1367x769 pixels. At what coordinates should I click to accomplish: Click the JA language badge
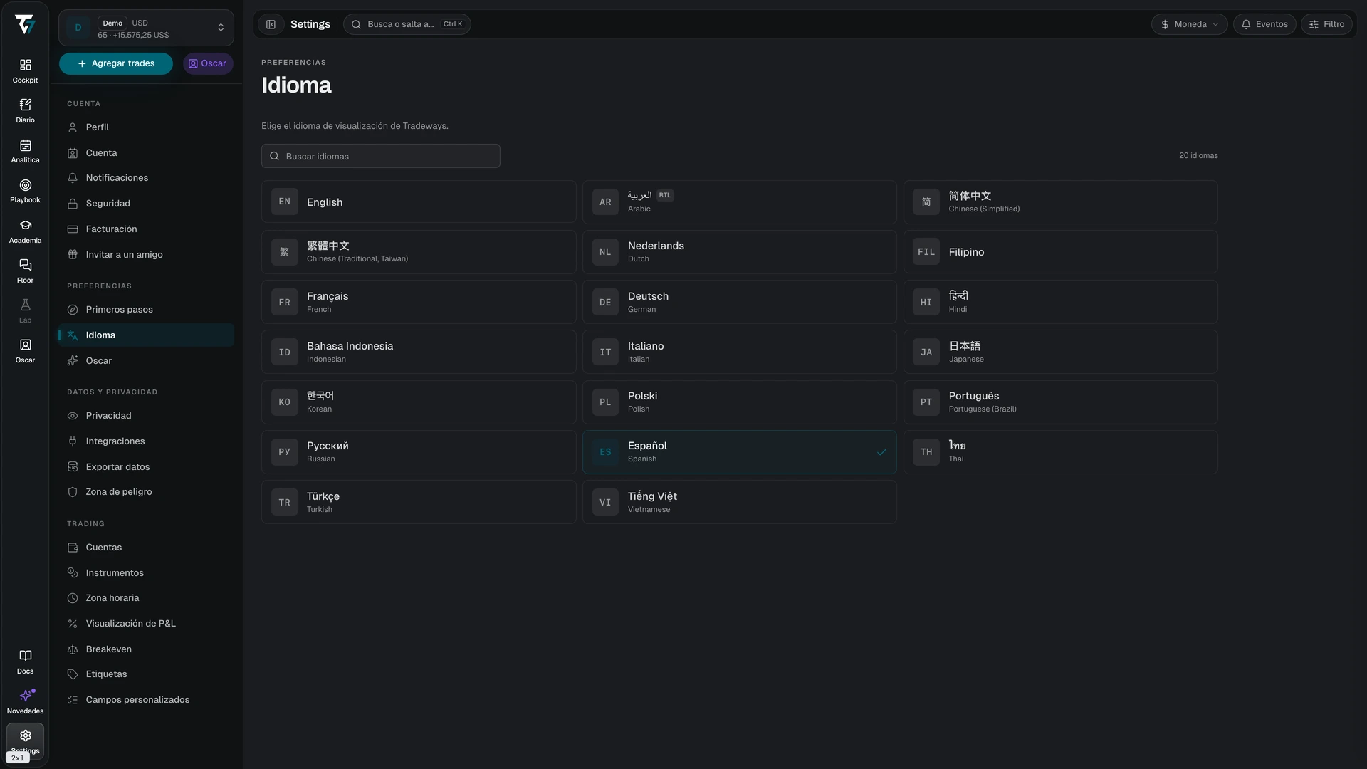[926, 352]
